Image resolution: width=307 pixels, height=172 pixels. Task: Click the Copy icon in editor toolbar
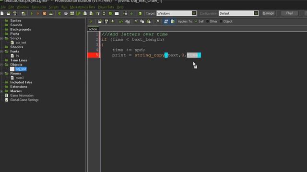[142, 21]
